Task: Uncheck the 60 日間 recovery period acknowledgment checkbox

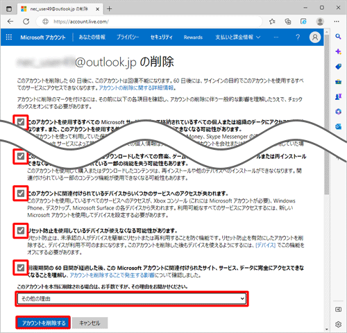Action: (21, 268)
